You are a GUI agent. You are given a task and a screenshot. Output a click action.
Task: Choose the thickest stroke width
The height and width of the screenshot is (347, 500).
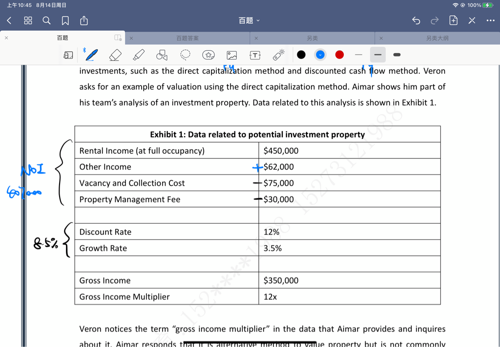click(397, 55)
